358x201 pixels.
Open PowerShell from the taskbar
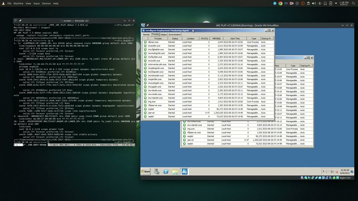point(166,171)
